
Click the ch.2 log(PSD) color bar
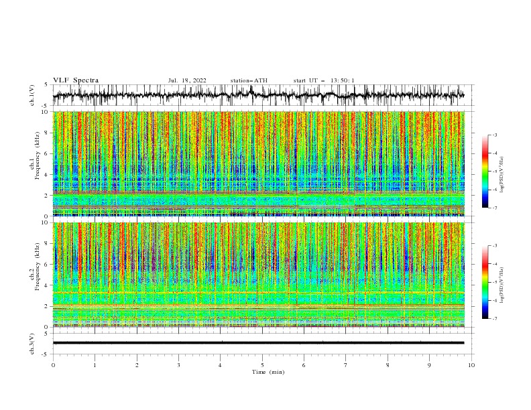click(485, 282)
